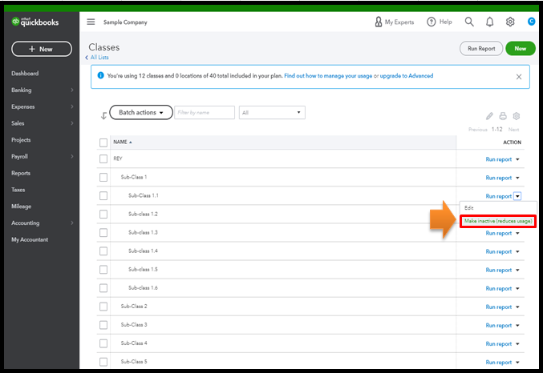Open the settings gear in the header
Viewport: 543px width, 373px height.
coord(510,22)
